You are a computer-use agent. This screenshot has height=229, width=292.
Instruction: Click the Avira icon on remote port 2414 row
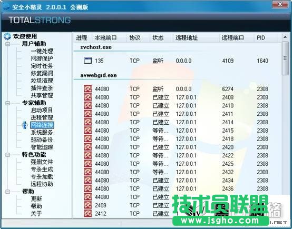coord(88,122)
